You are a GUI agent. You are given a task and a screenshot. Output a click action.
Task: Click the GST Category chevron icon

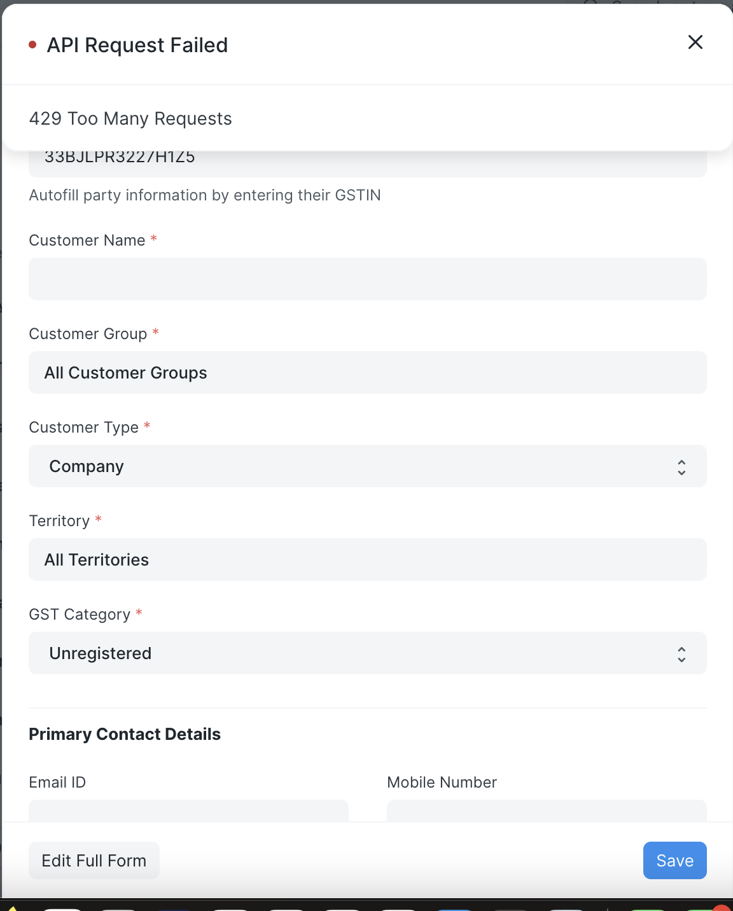click(x=680, y=653)
